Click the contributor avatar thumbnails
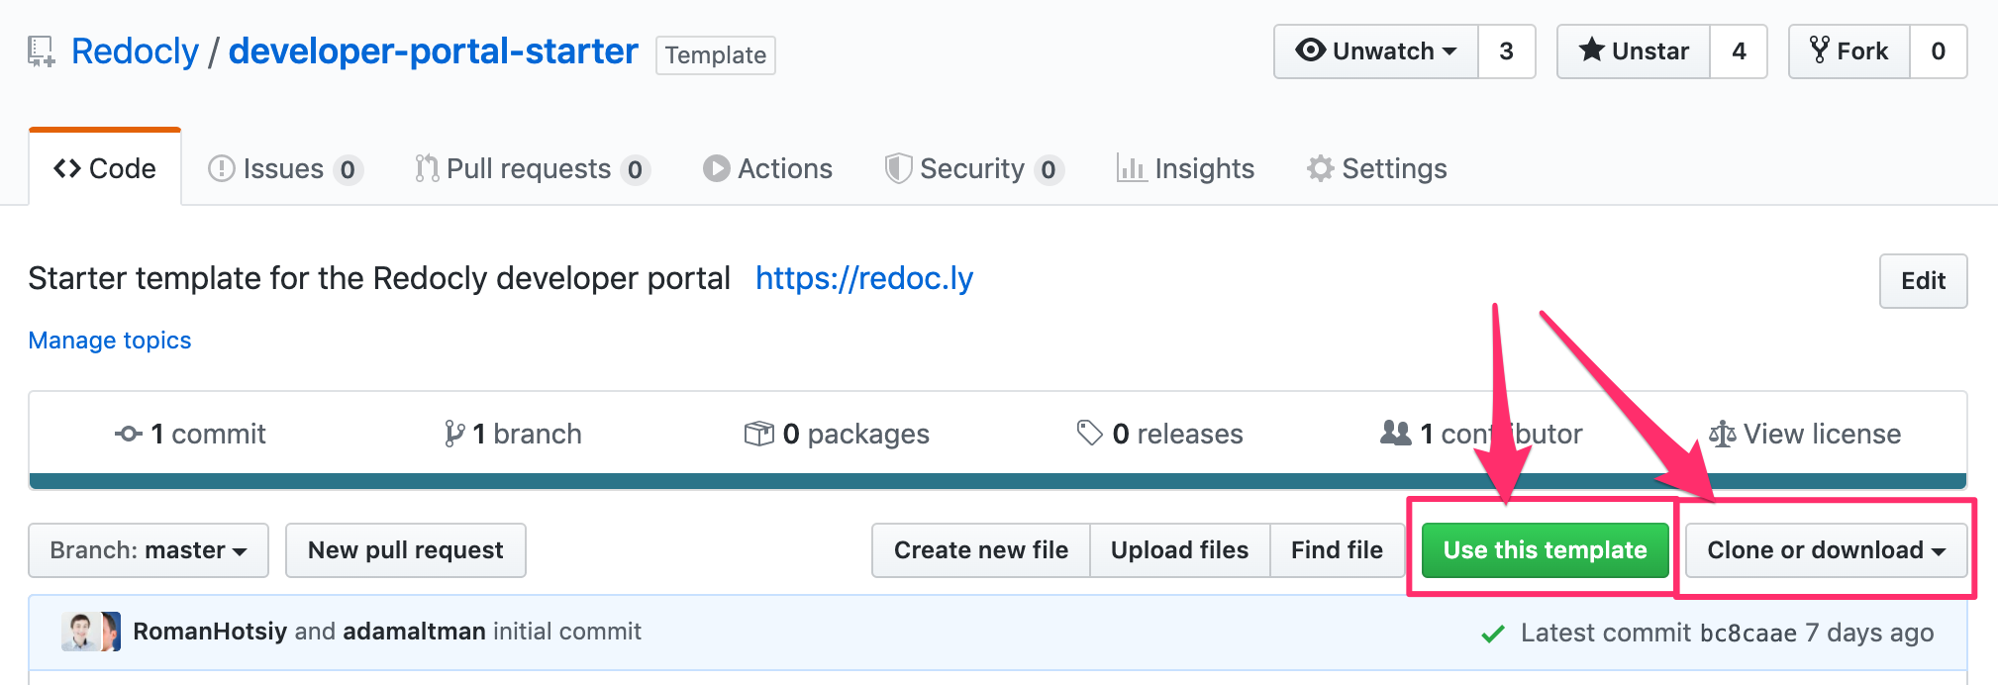Viewport: 1998px width, 685px height. [x=91, y=632]
